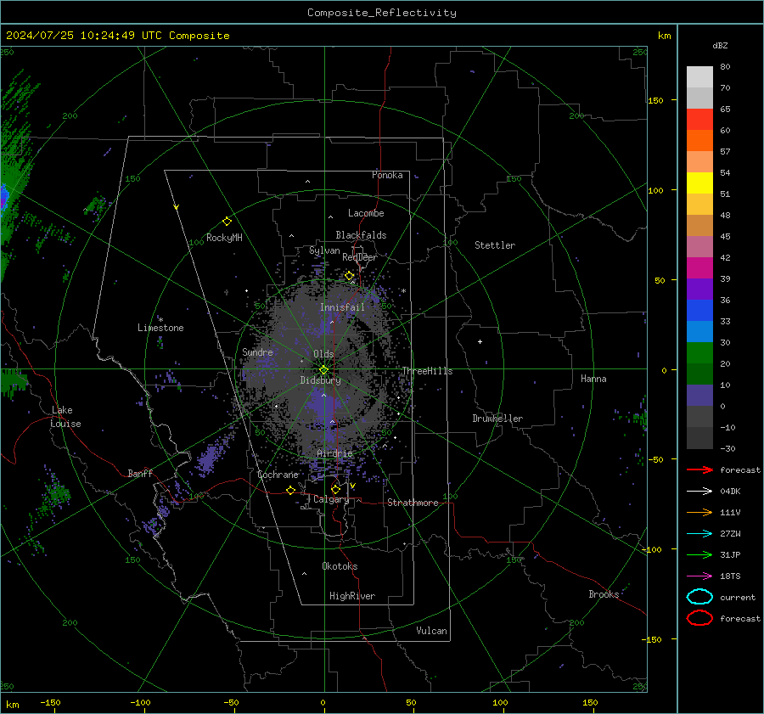
Task: Click the orange 111V arrow icon
Action: coord(699,512)
